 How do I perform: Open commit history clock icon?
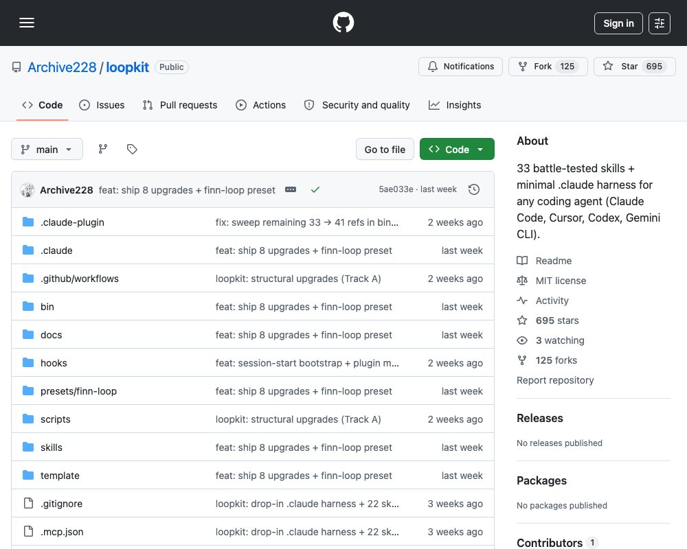(473, 189)
